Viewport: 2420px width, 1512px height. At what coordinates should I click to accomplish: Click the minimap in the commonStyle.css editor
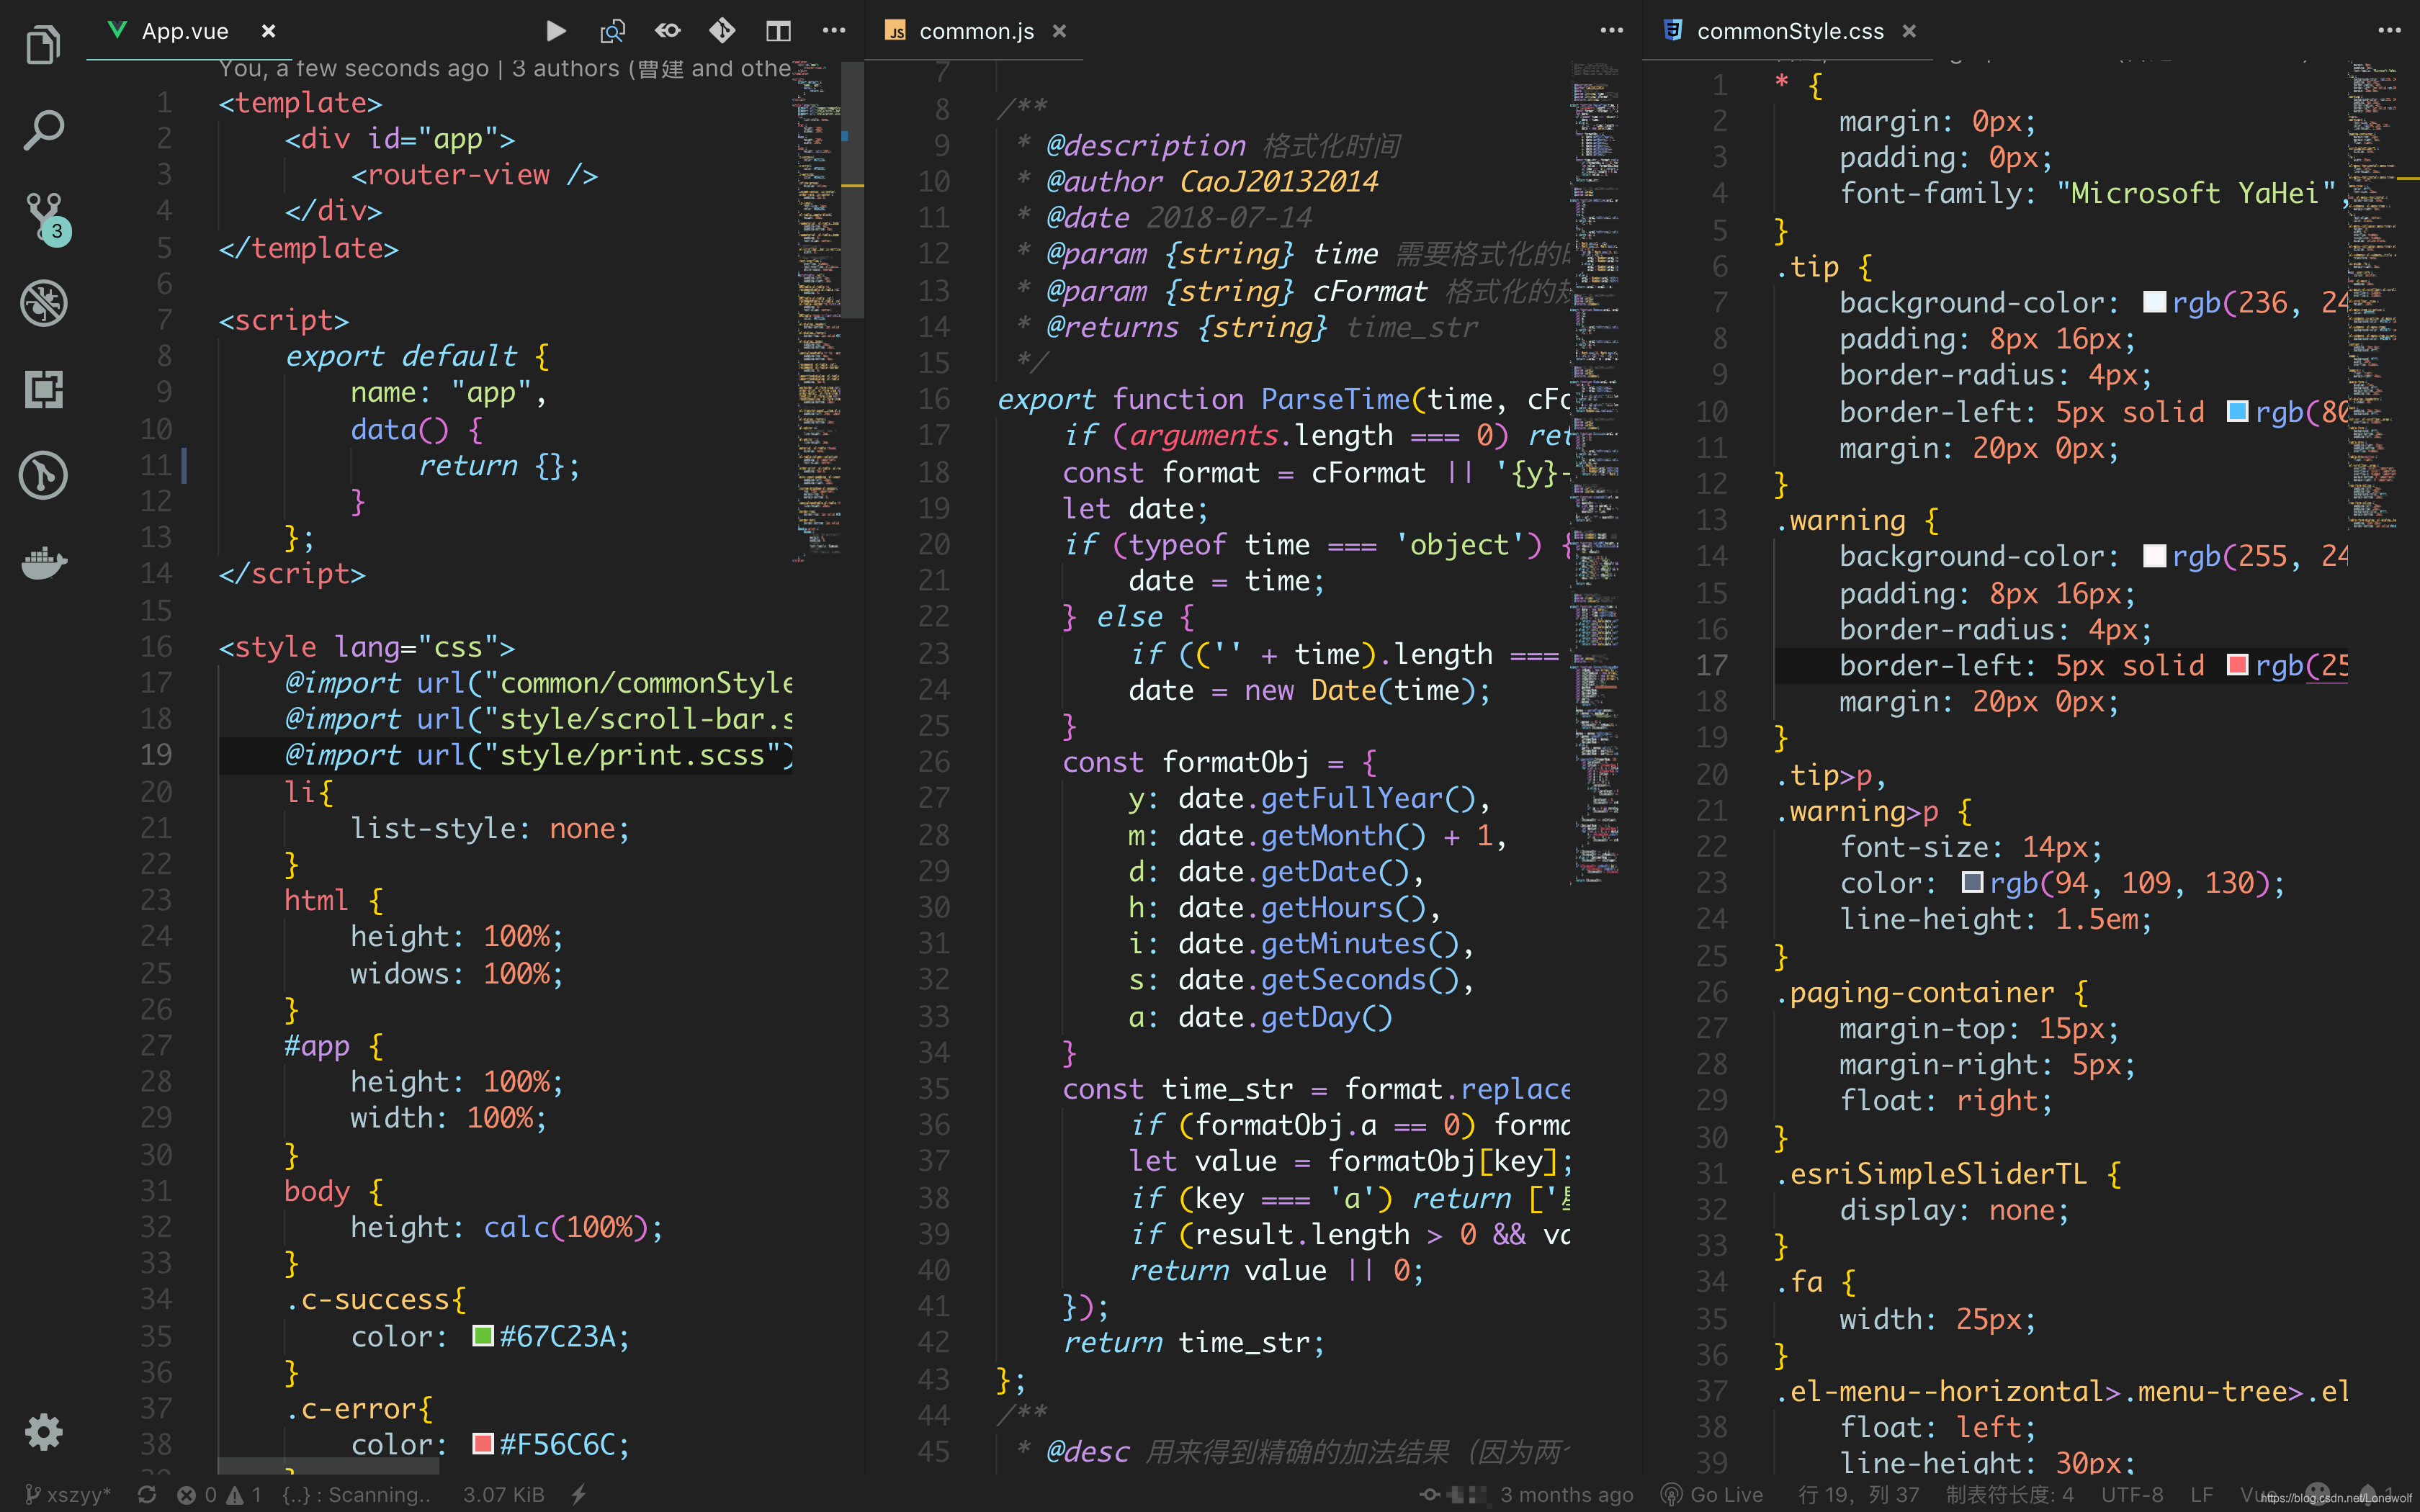click(2373, 295)
